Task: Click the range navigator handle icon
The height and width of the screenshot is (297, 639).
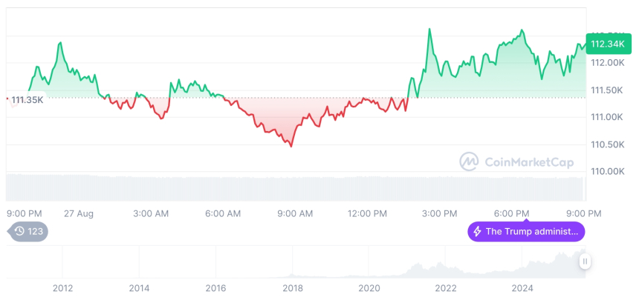Action: point(586,261)
